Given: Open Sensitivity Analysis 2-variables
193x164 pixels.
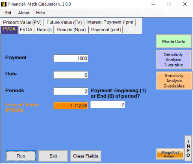Looking at the screenshot, I should (174, 81).
